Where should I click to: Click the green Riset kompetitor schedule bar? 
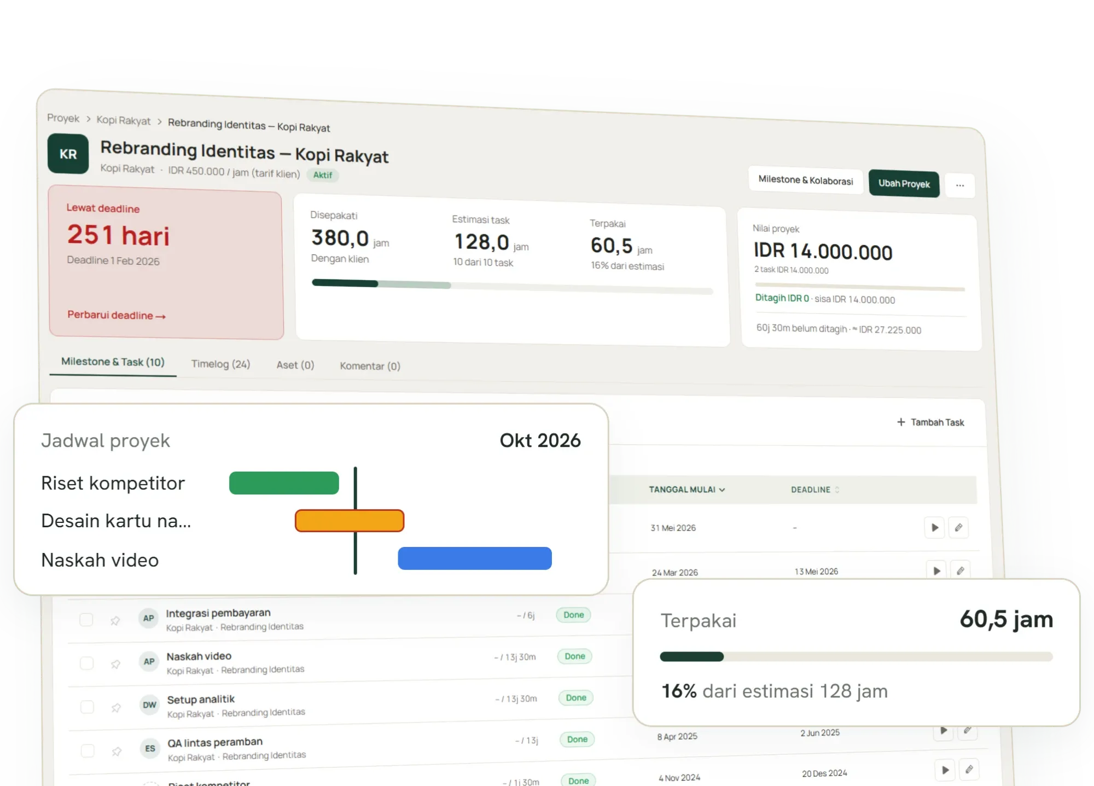[284, 483]
